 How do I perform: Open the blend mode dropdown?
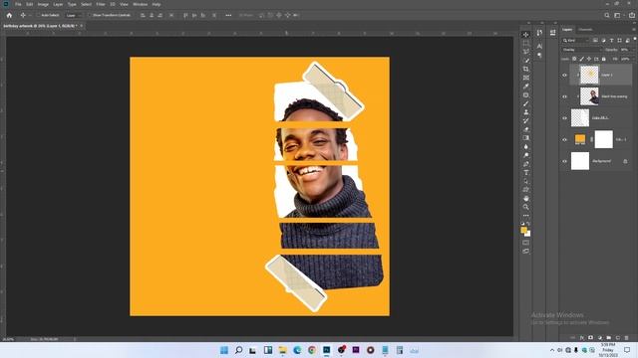581,50
